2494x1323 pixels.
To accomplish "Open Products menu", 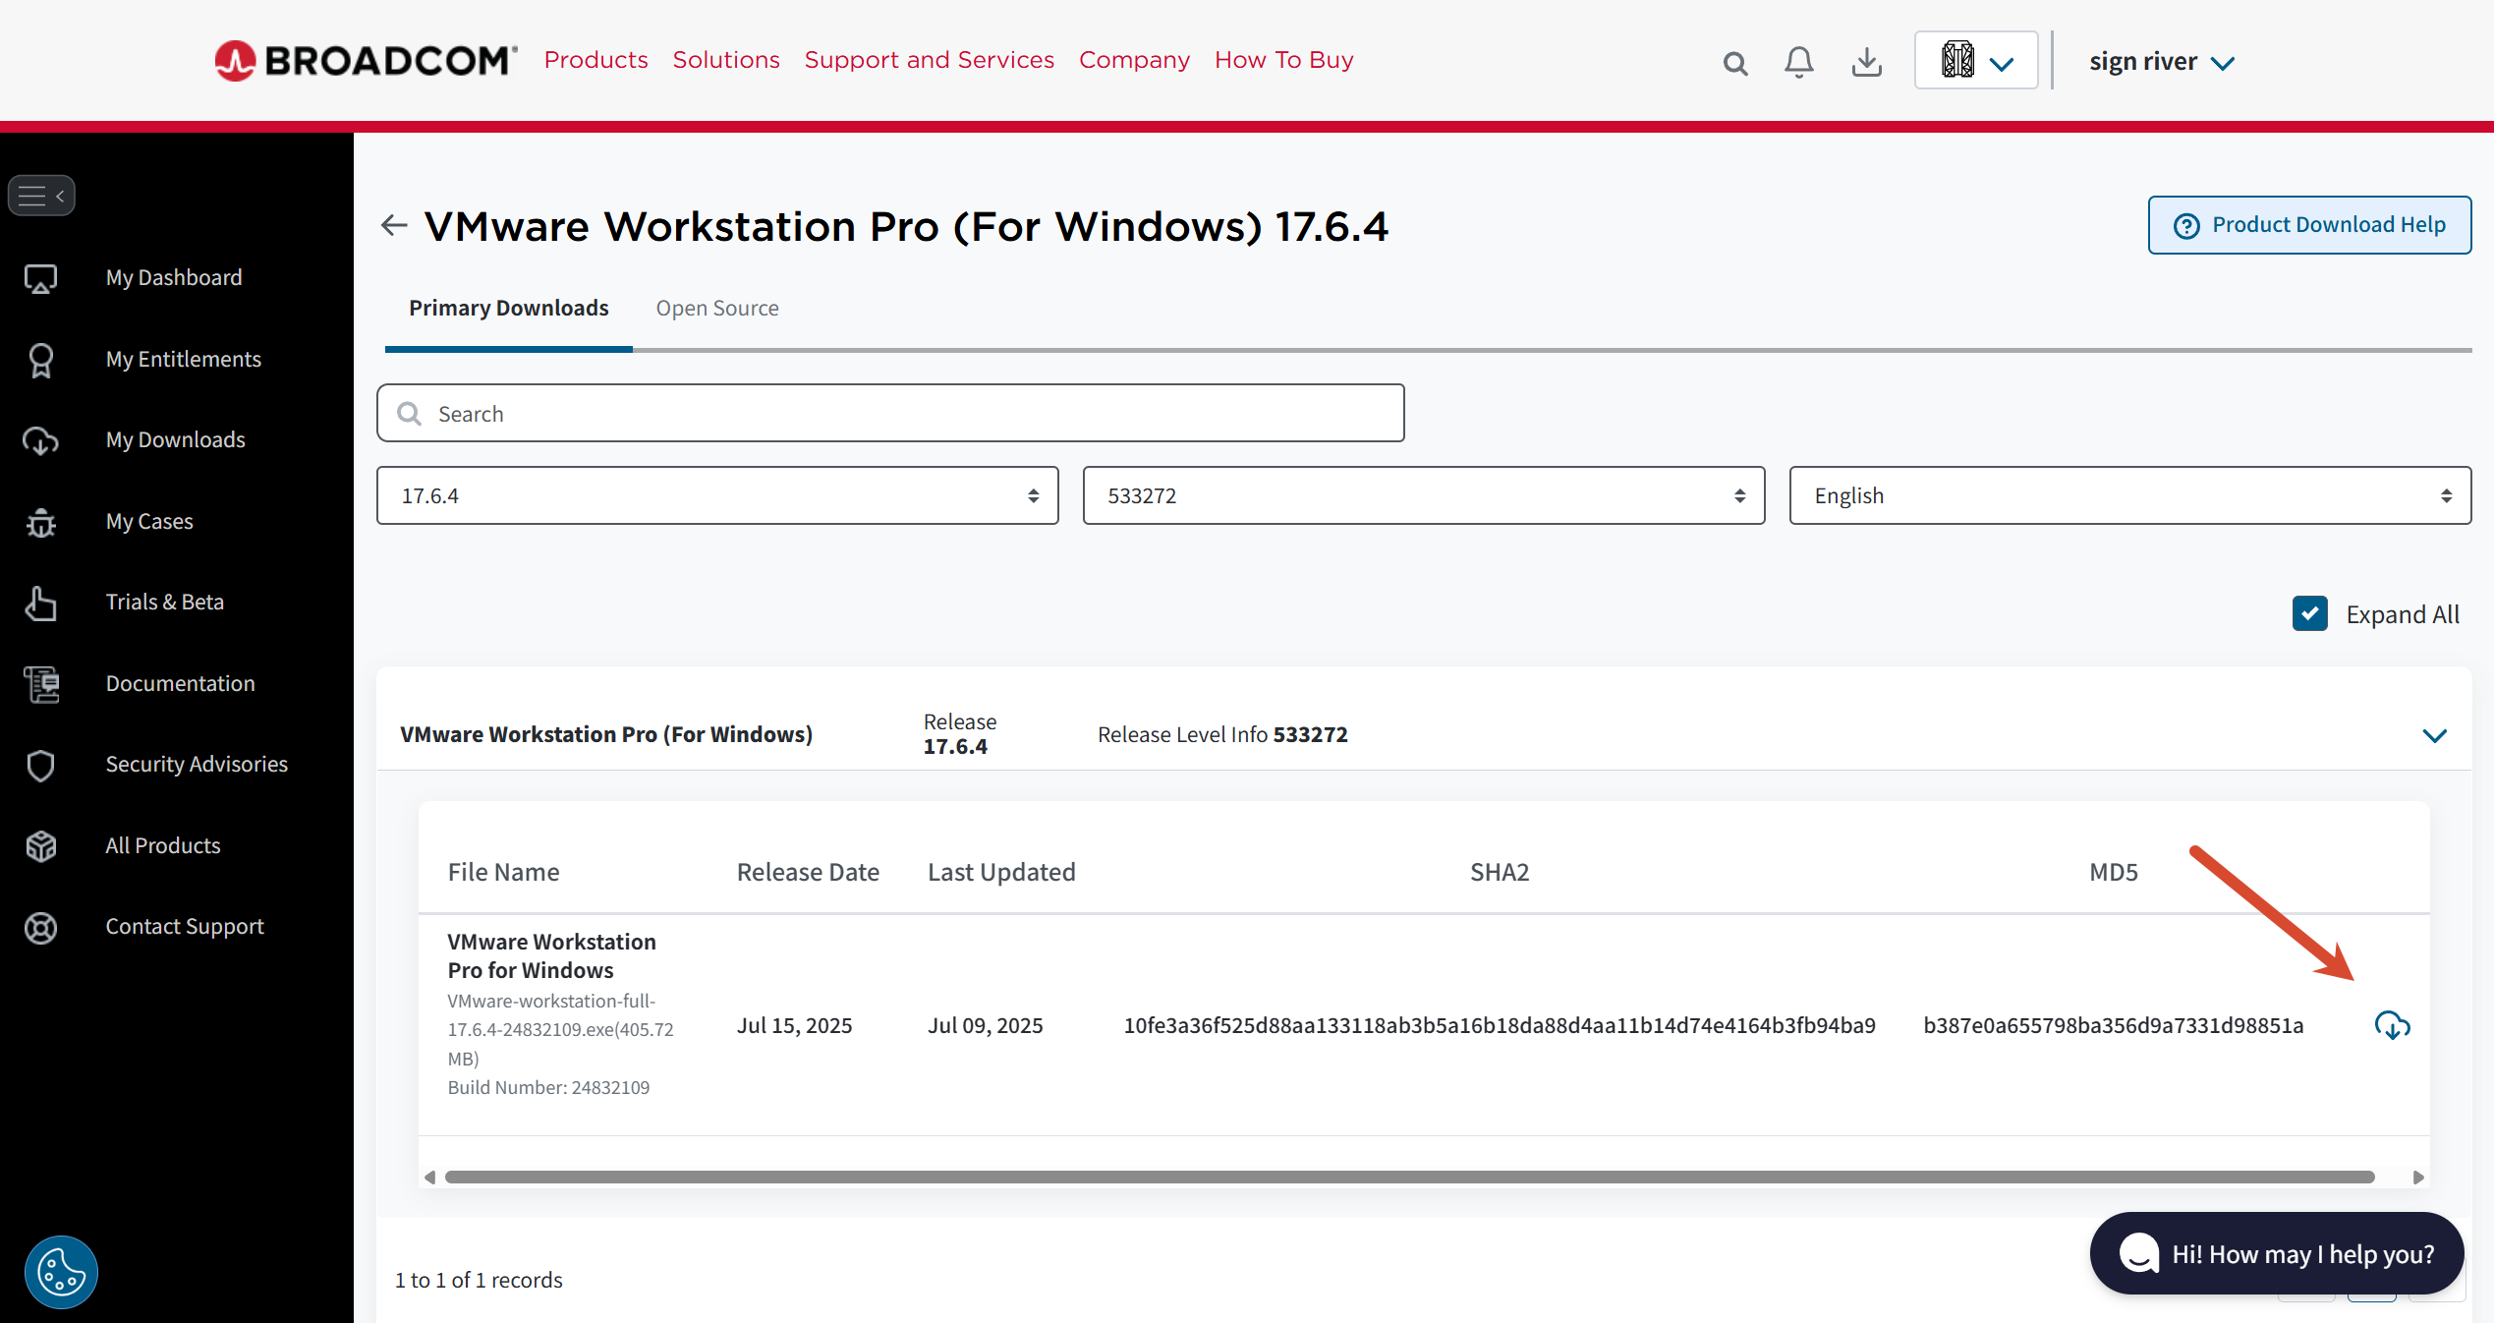I will point(596,60).
